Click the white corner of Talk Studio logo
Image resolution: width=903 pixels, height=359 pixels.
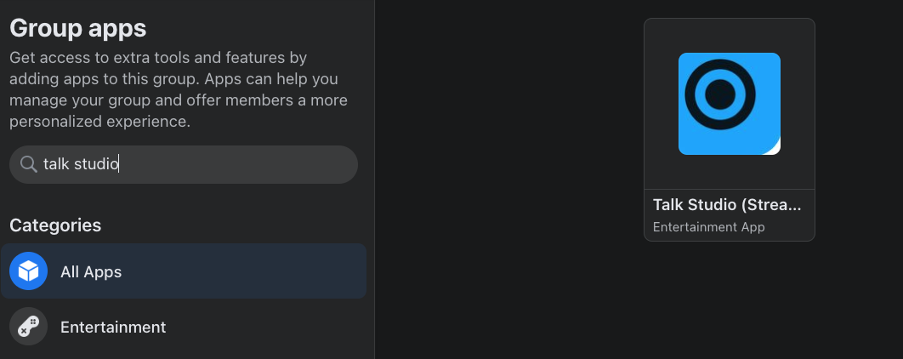click(774, 149)
